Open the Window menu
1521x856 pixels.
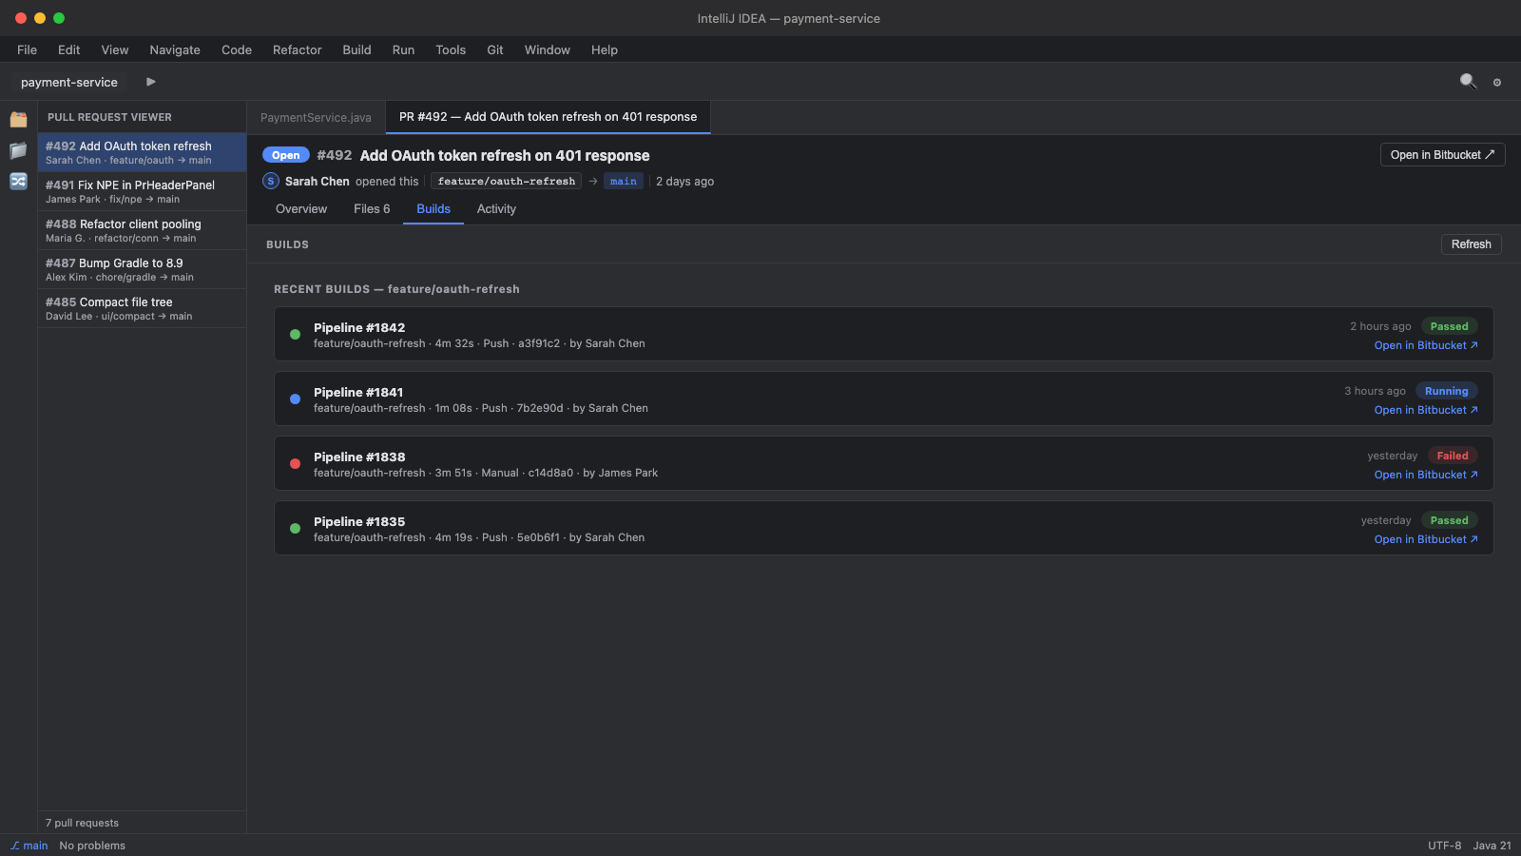tap(548, 49)
